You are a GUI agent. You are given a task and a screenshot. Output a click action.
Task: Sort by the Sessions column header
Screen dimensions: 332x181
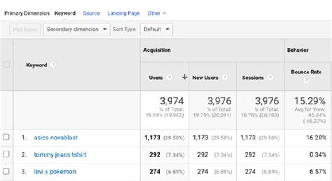tap(253, 78)
